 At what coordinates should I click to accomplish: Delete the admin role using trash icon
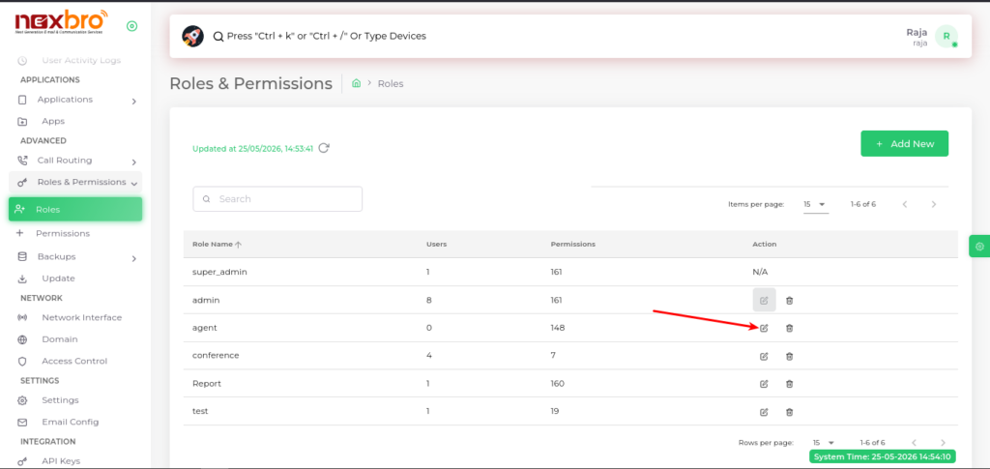point(789,301)
